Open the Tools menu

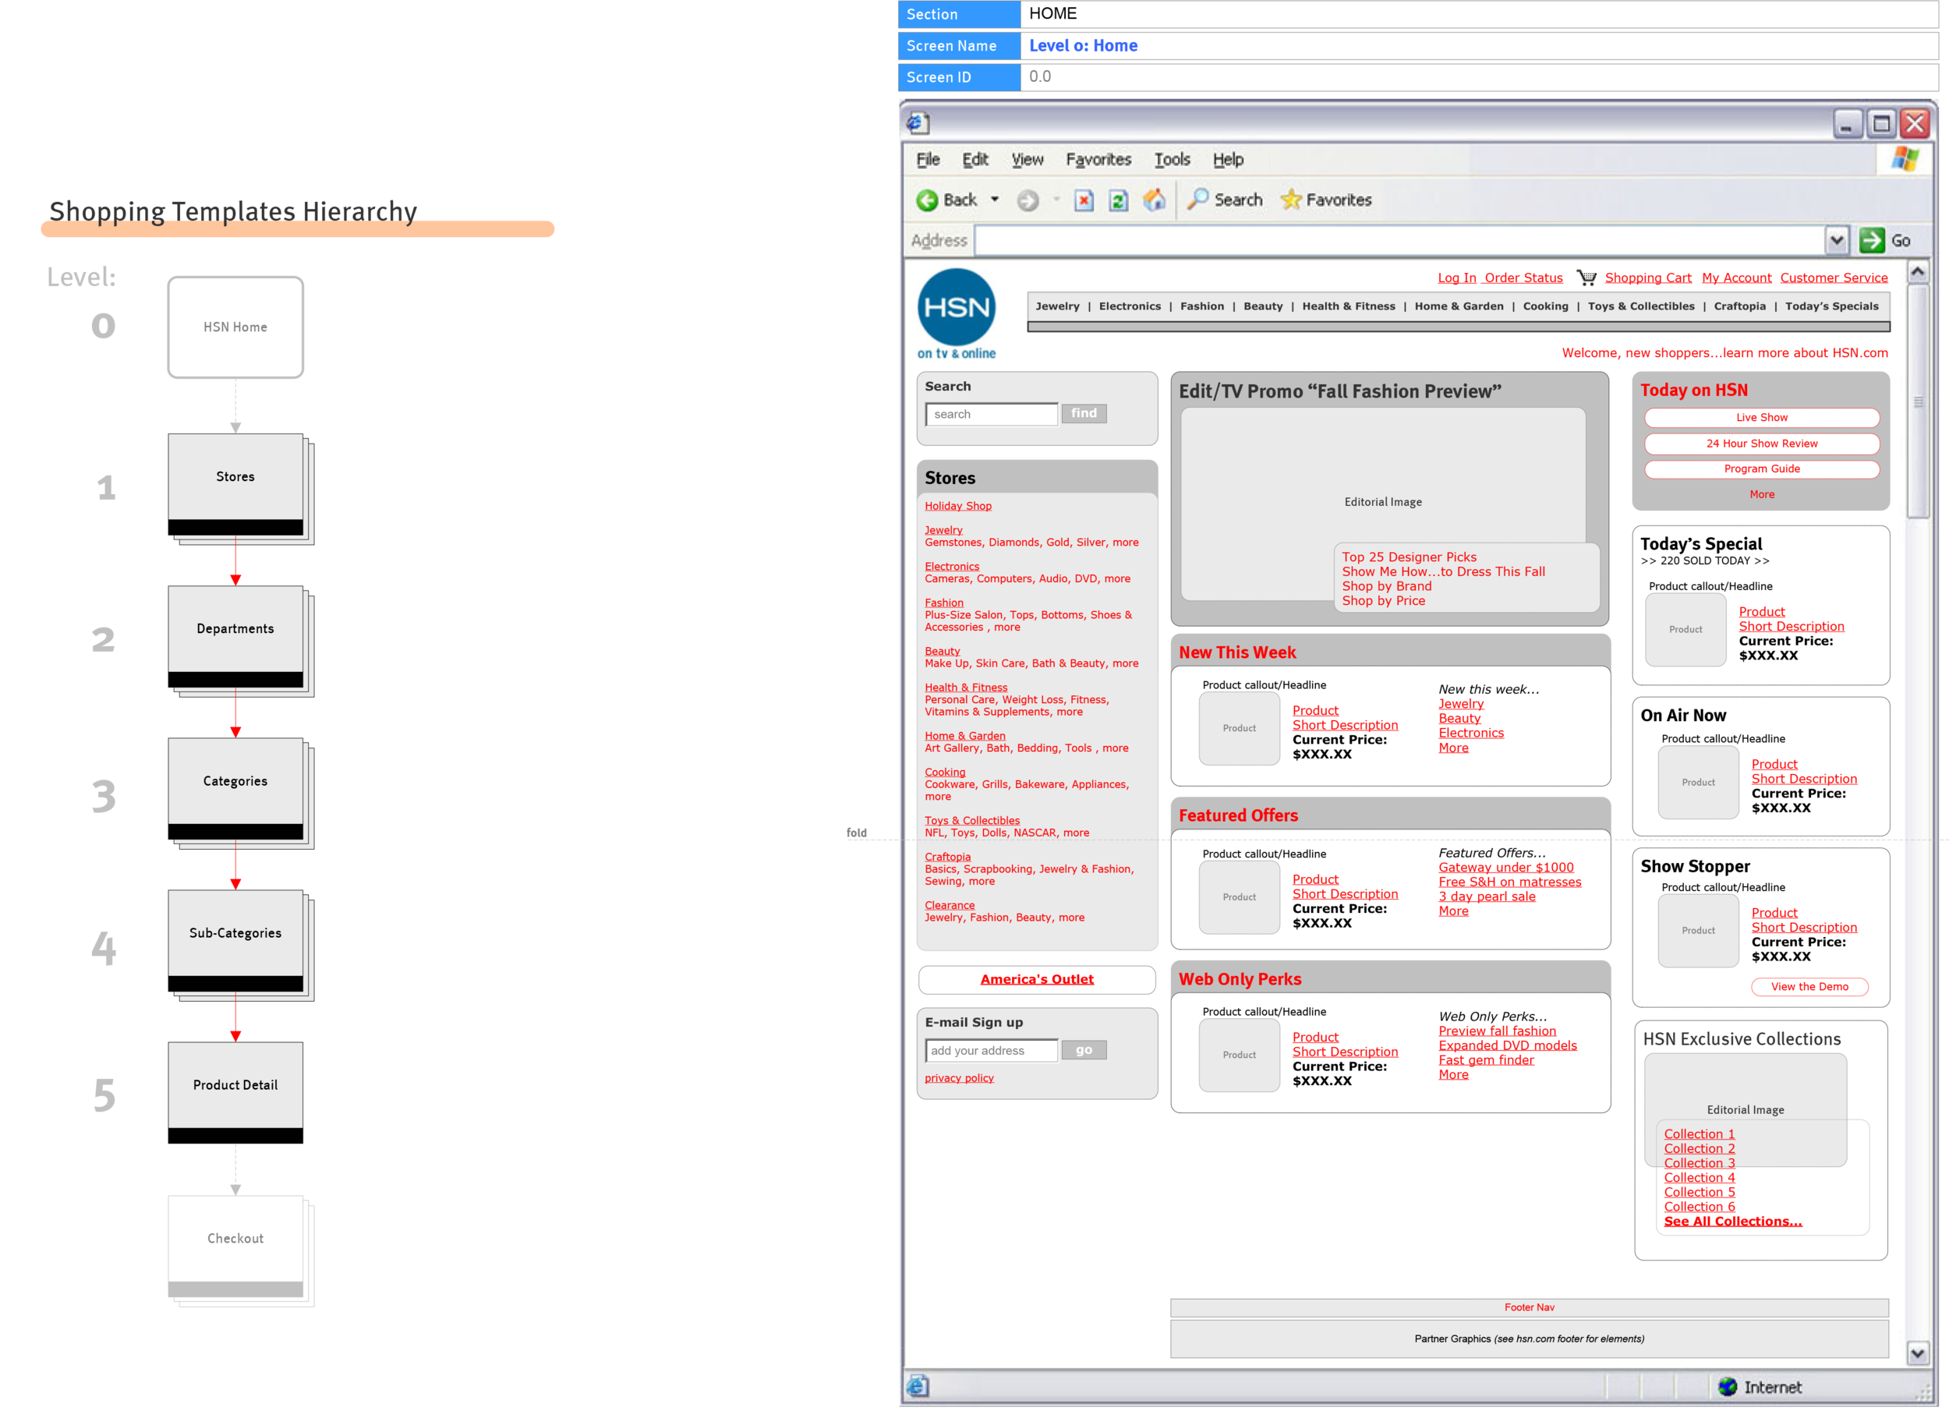coord(1172,160)
